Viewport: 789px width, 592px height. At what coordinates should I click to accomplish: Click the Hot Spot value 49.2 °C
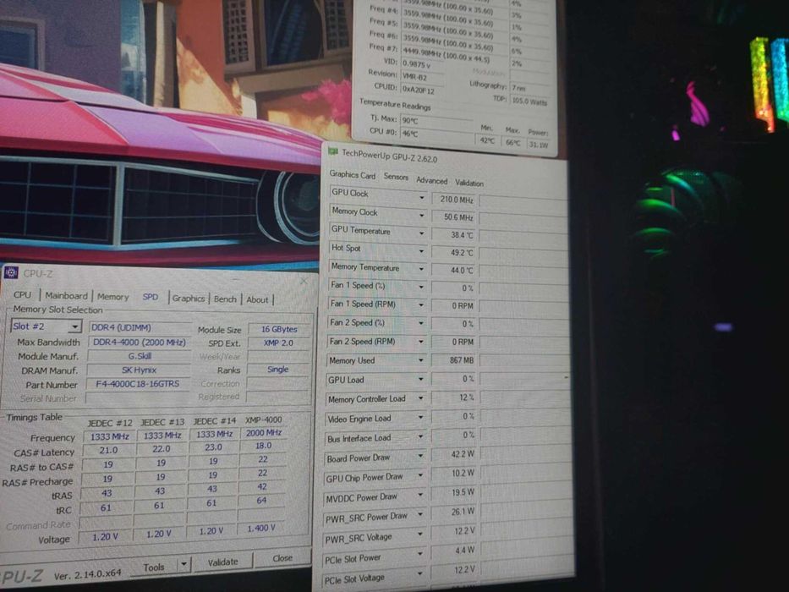(x=454, y=253)
